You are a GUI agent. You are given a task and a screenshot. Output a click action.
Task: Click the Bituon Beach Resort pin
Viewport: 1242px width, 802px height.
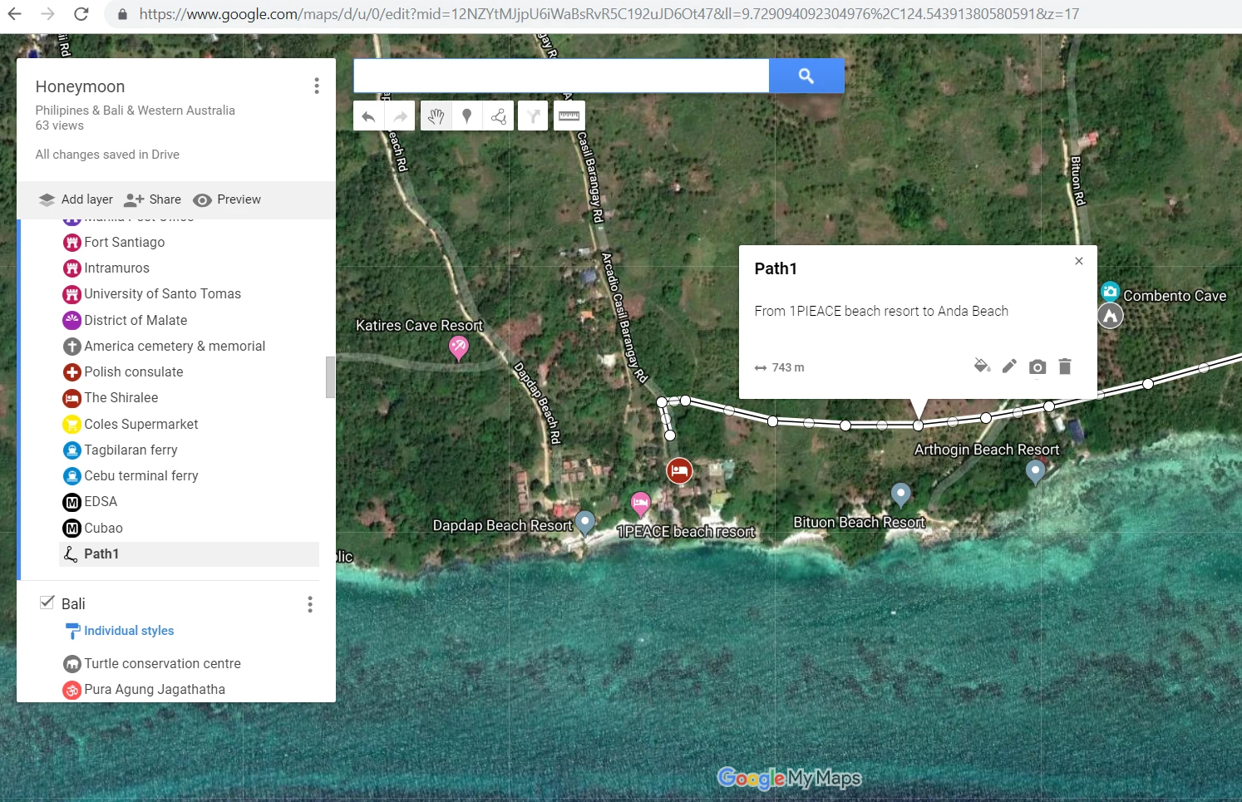coord(900,495)
